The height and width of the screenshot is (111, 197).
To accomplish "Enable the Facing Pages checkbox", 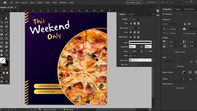I will pos(184,34).
